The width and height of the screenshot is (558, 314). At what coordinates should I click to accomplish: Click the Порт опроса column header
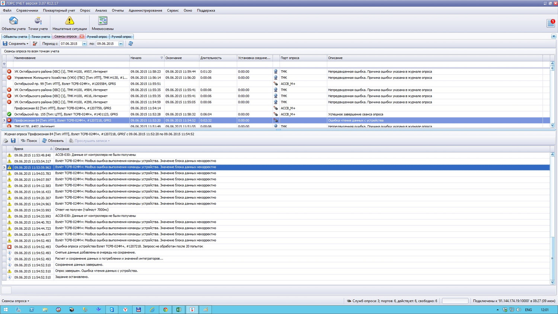(x=303, y=58)
